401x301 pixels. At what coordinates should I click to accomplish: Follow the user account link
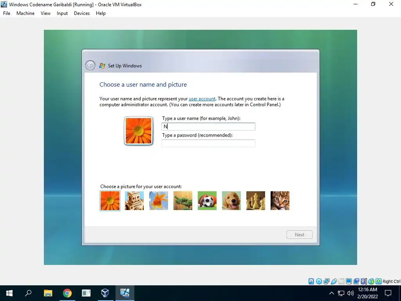tap(202, 98)
